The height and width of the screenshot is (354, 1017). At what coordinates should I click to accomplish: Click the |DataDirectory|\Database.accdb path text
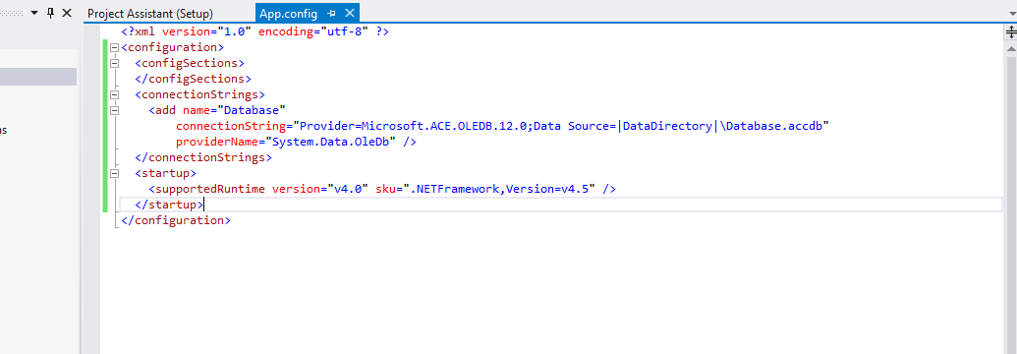[720, 126]
